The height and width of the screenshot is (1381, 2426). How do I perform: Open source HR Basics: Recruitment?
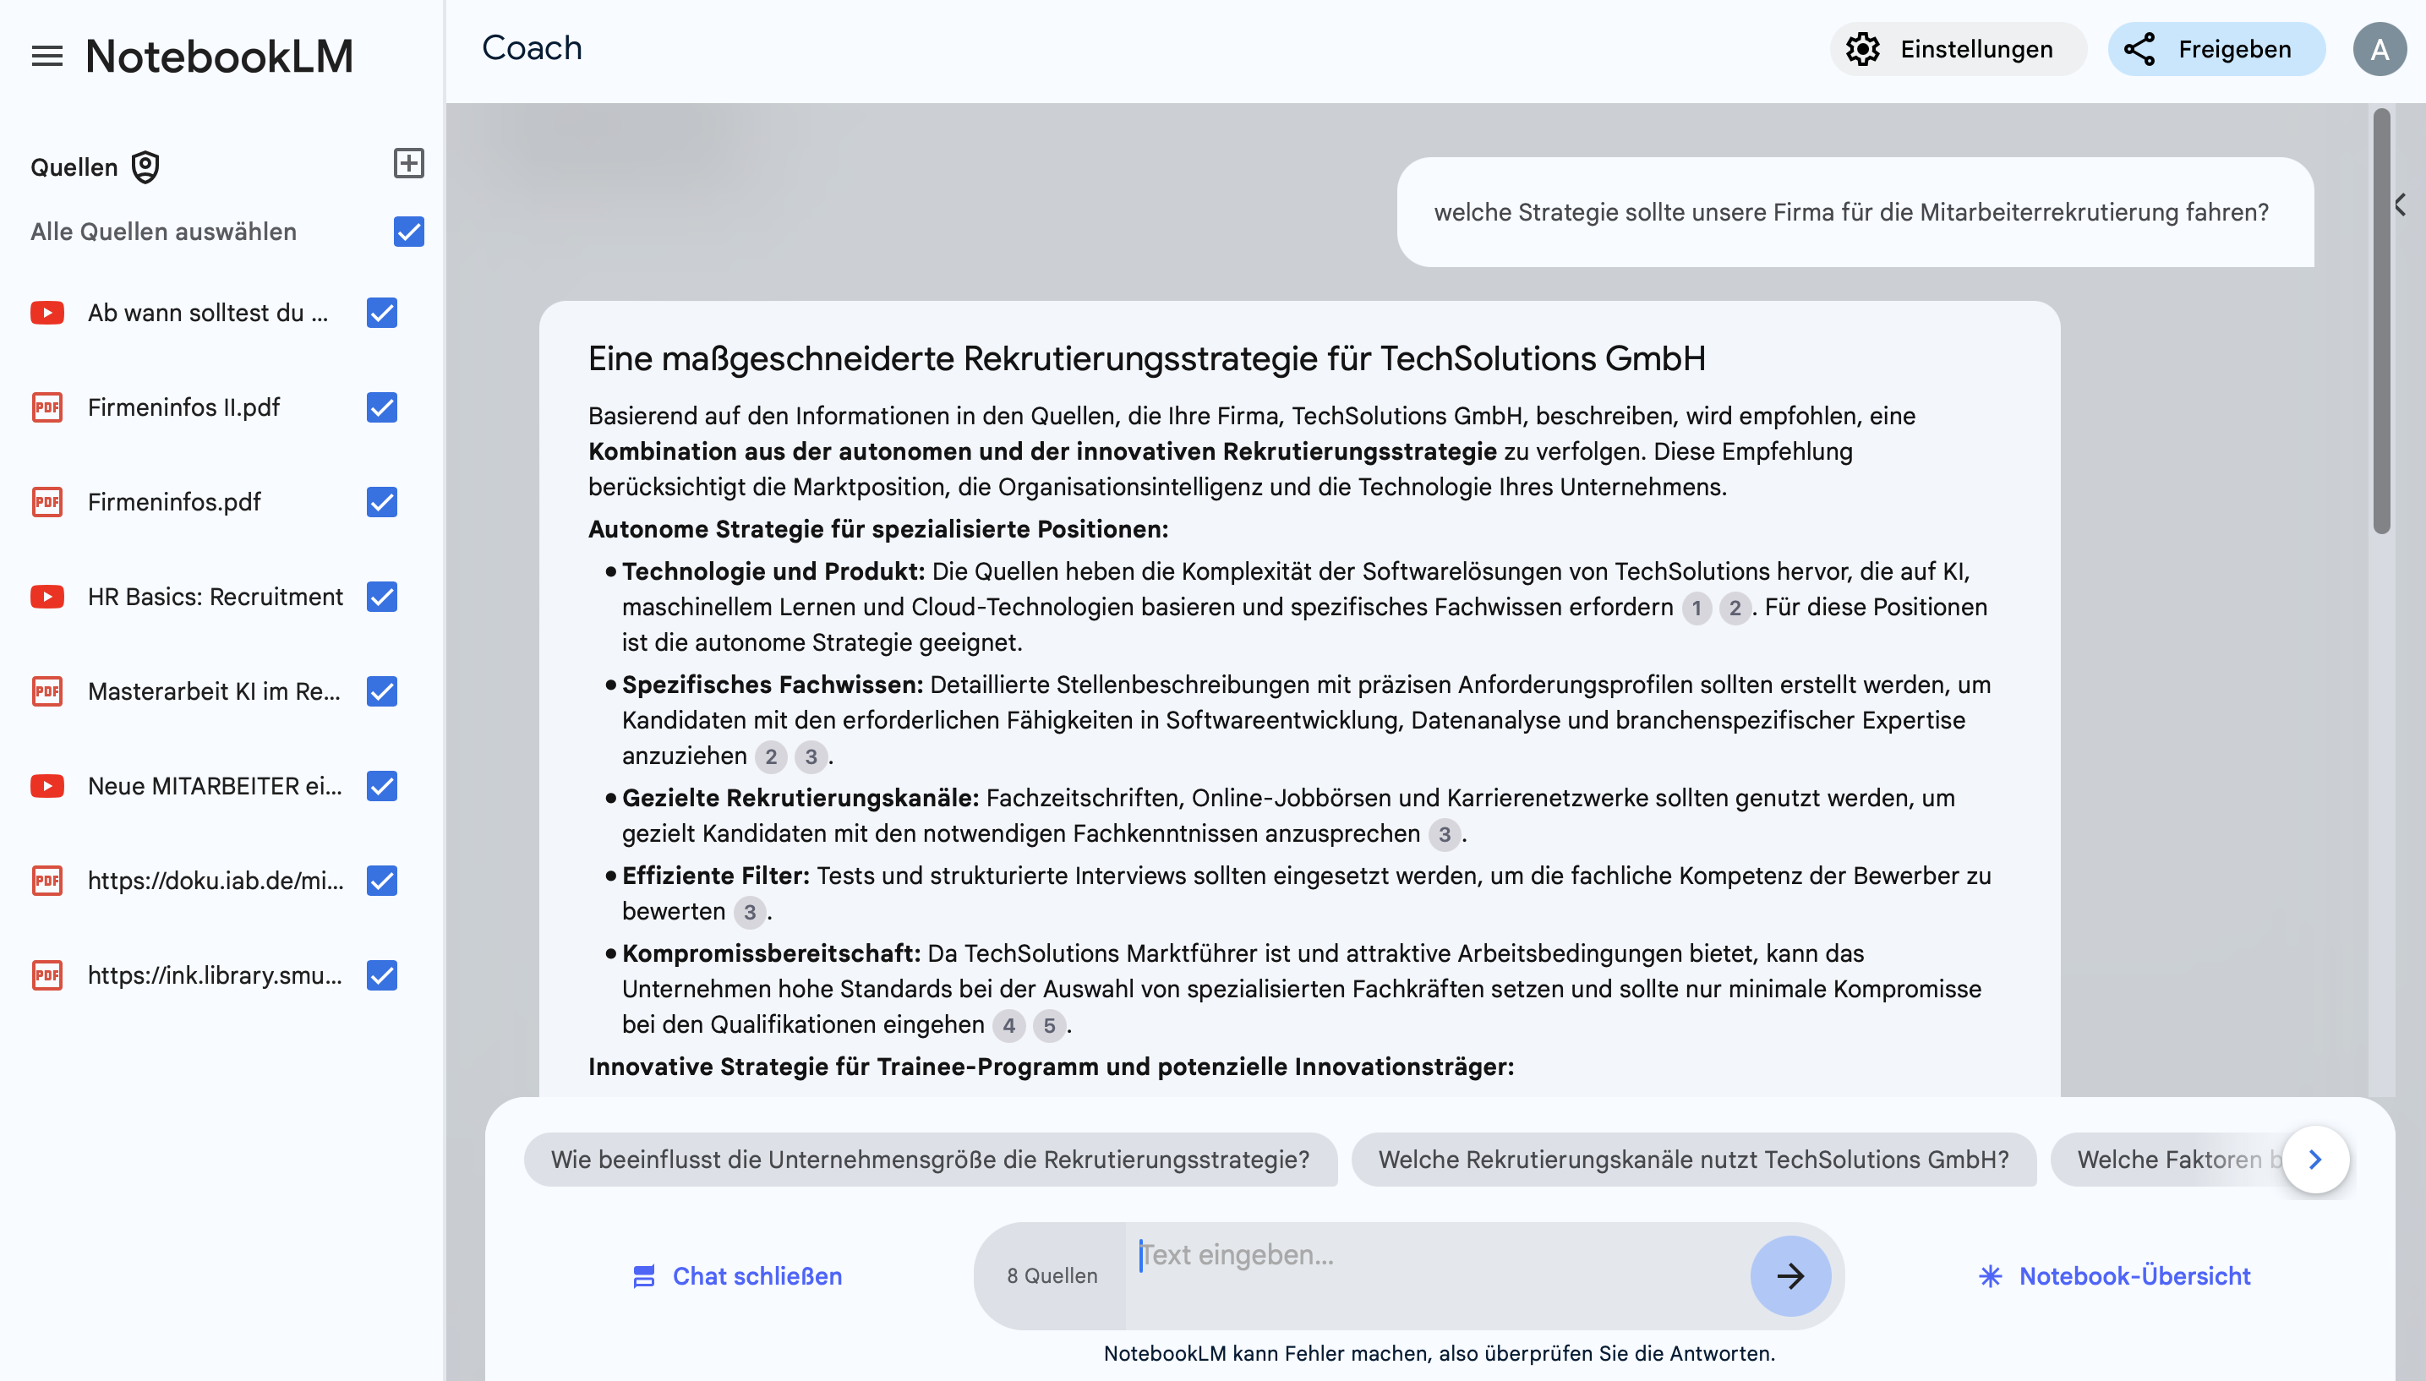(x=215, y=597)
